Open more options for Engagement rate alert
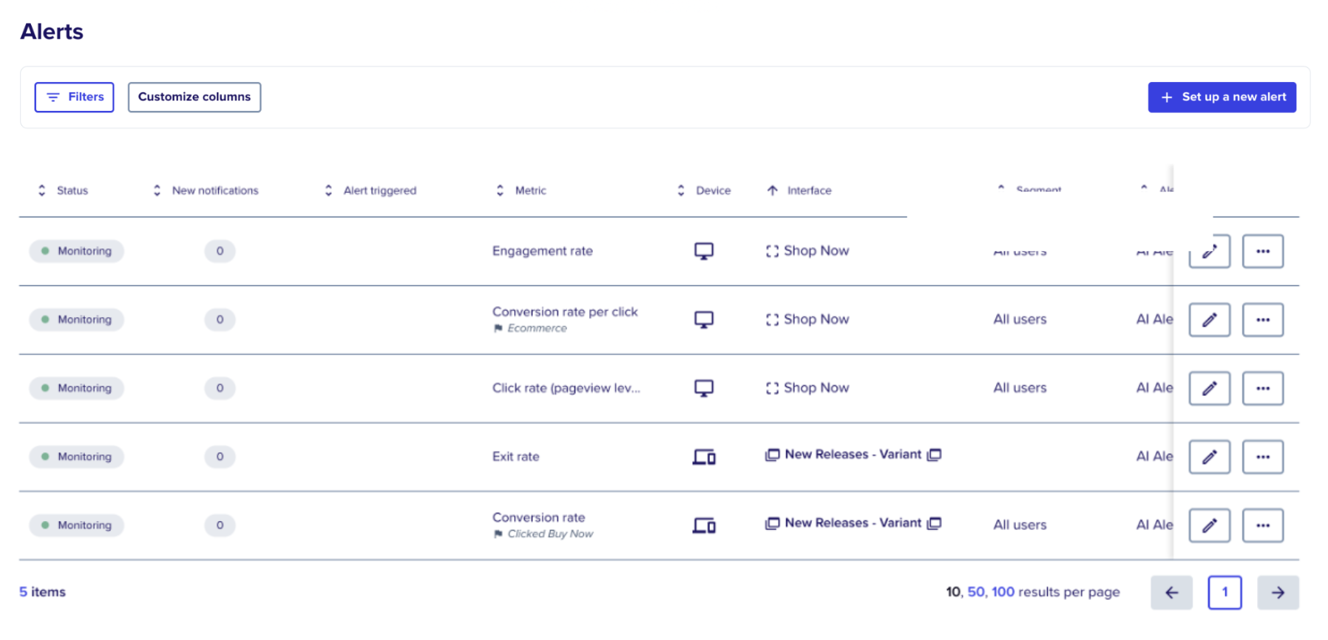The height and width of the screenshot is (640, 1328). pos(1262,251)
